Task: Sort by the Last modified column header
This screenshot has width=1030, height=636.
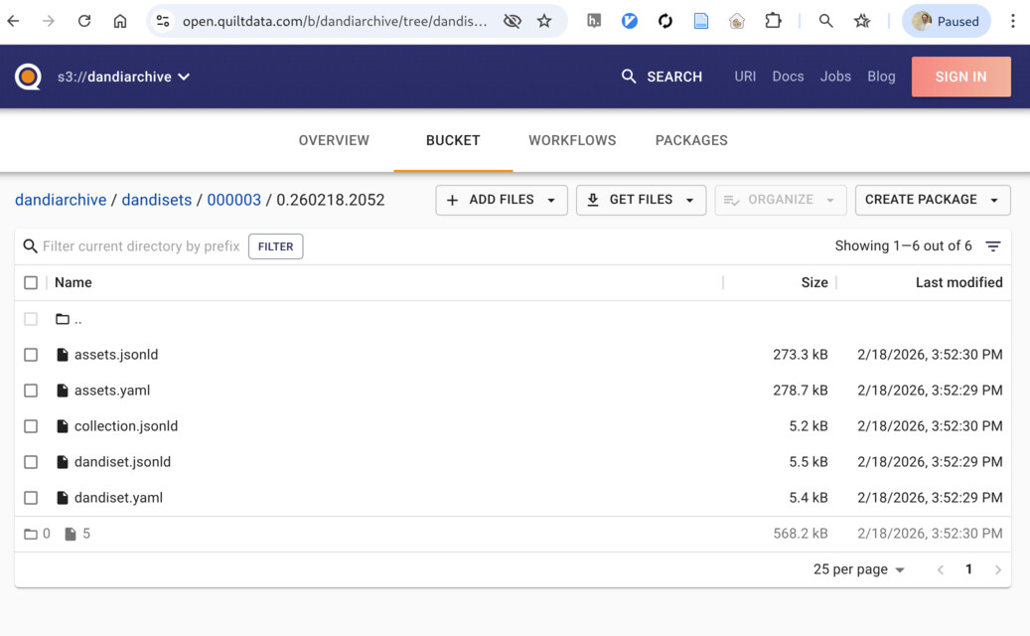Action: click(958, 282)
